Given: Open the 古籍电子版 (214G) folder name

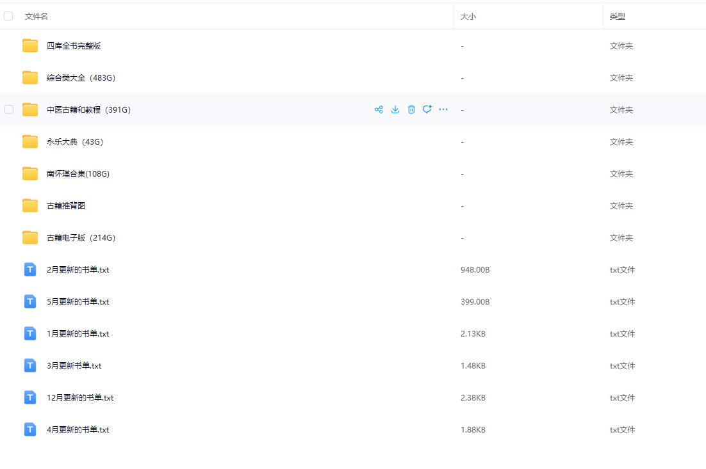Looking at the screenshot, I should (x=81, y=238).
